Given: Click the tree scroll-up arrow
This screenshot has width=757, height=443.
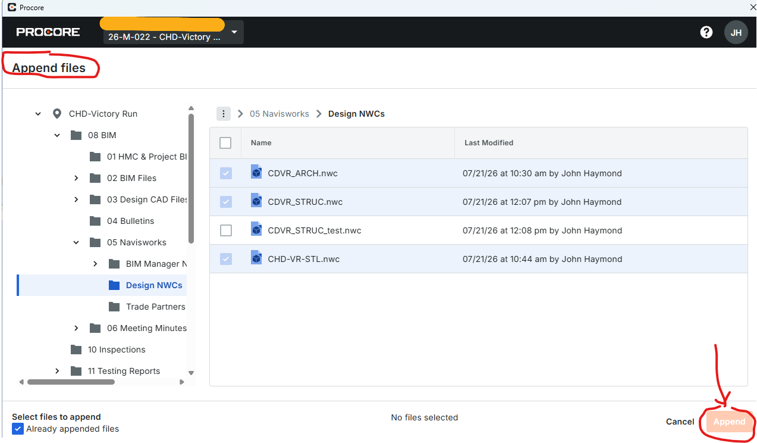Looking at the screenshot, I should coord(191,108).
